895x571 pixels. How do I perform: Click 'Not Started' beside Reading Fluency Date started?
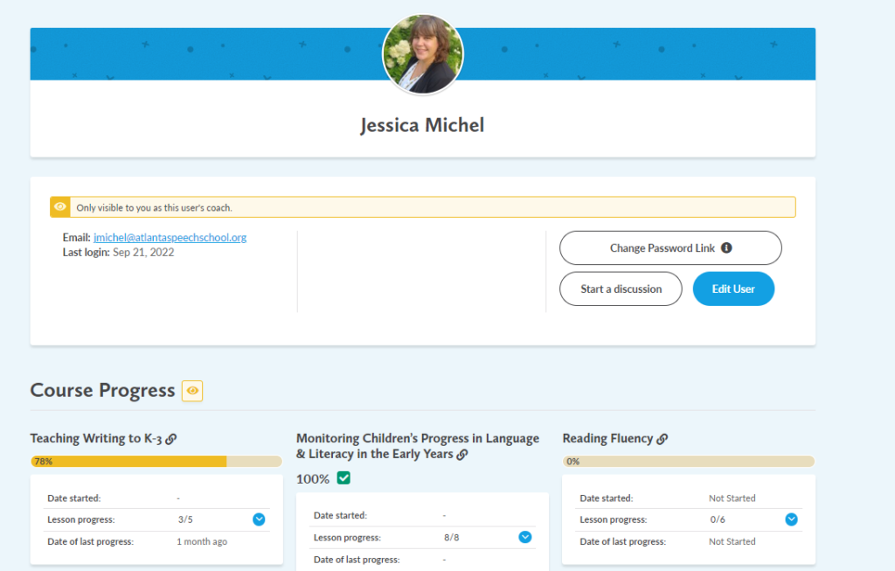pyautogui.click(x=732, y=498)
